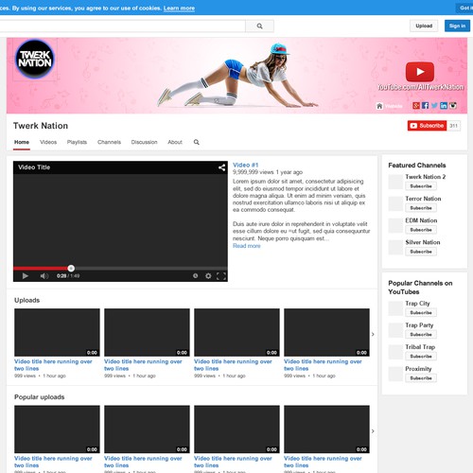Click the Trap City avatar placeholder
The height and width of the screenshot is (473, 473).
pyautogui.click(x=395, y=308)
